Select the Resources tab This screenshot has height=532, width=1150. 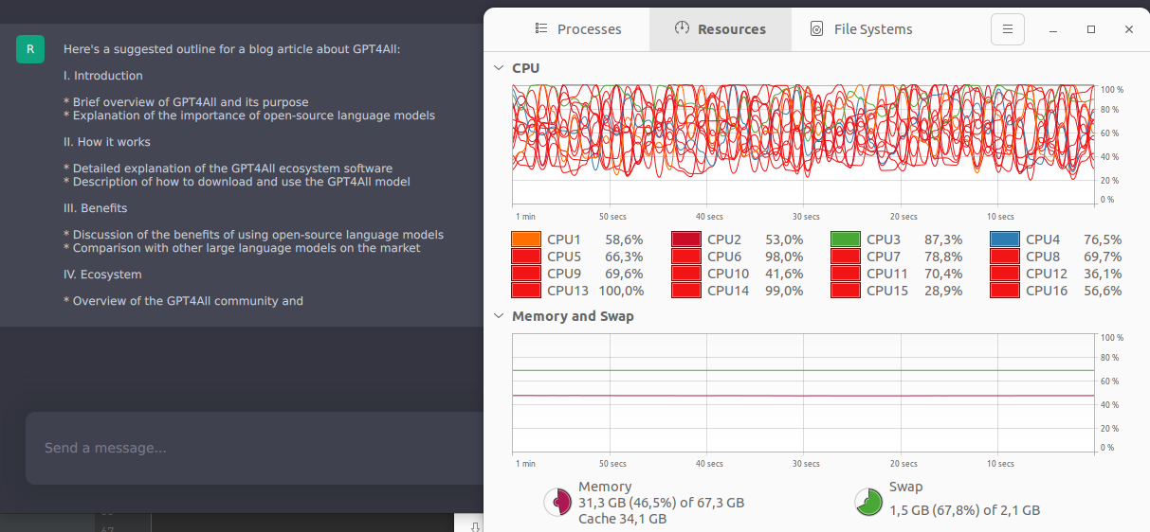(720, 29)
